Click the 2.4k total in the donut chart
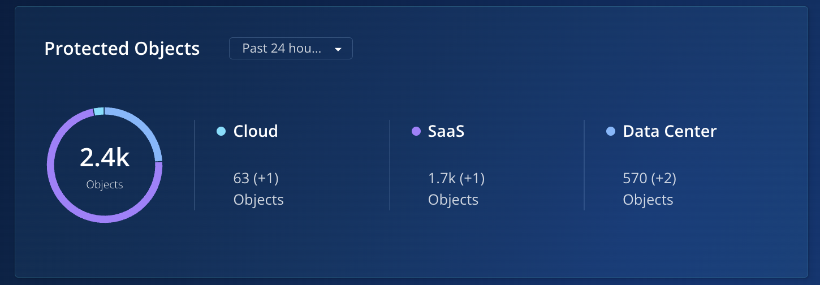820x285 pixels. coord(105,158)
